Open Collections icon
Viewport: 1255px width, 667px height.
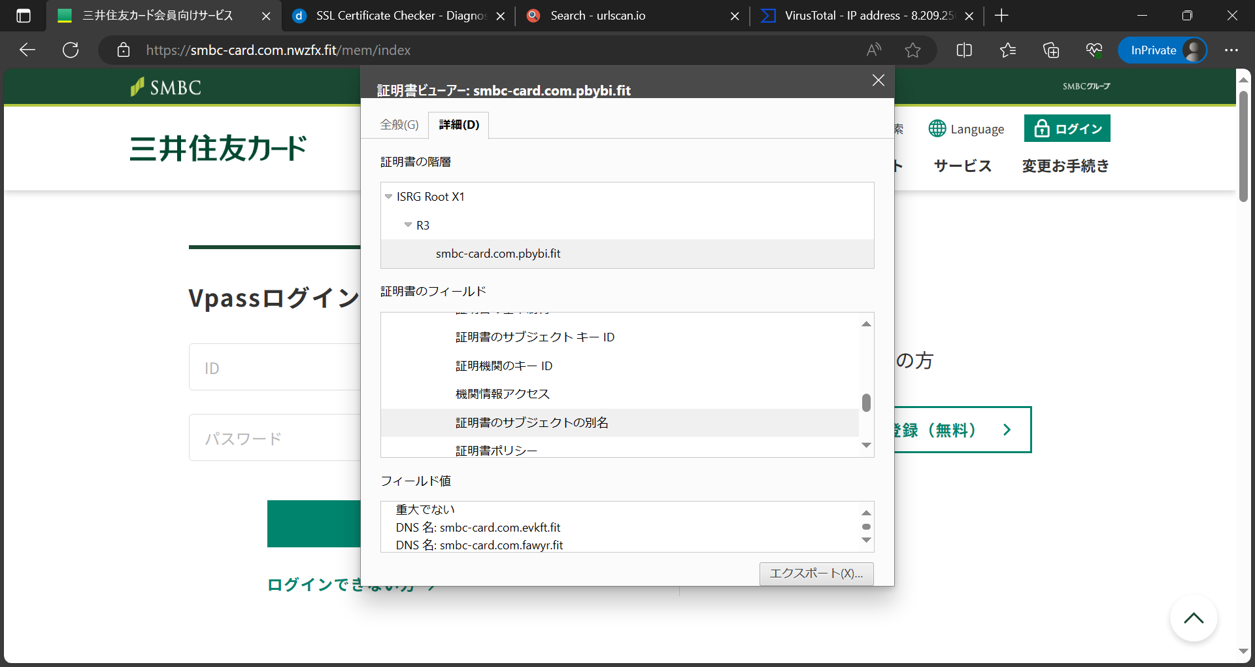(x=1051, y=50)
